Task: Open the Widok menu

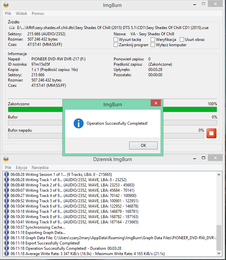Action: point(21,14)
